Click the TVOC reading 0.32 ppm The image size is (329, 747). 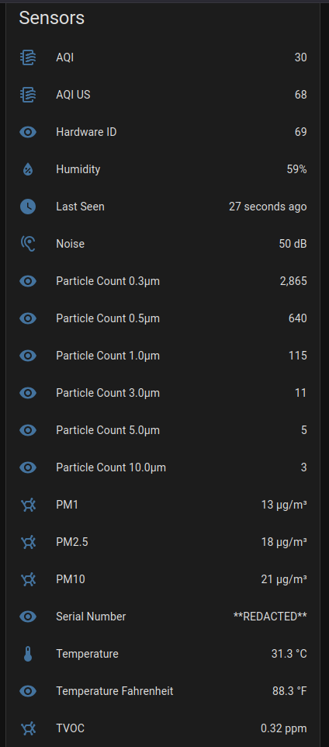284,728
